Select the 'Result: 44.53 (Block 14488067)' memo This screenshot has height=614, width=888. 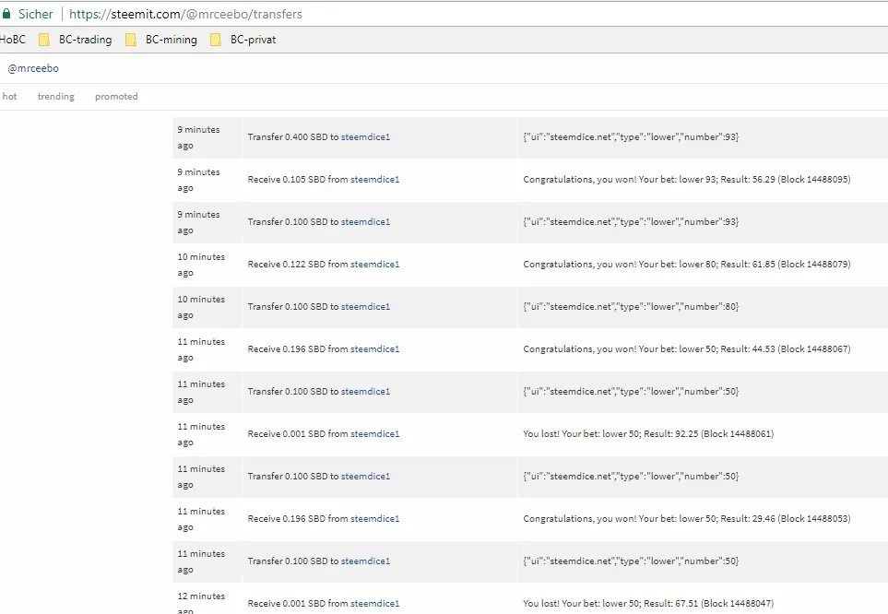click(x=687, y=349)
